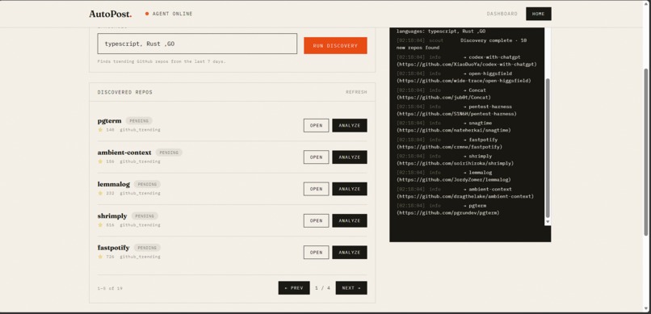Click the 'Finds trending GitHub repos' hint text
The image size is (651, 314).
[162, 61]
